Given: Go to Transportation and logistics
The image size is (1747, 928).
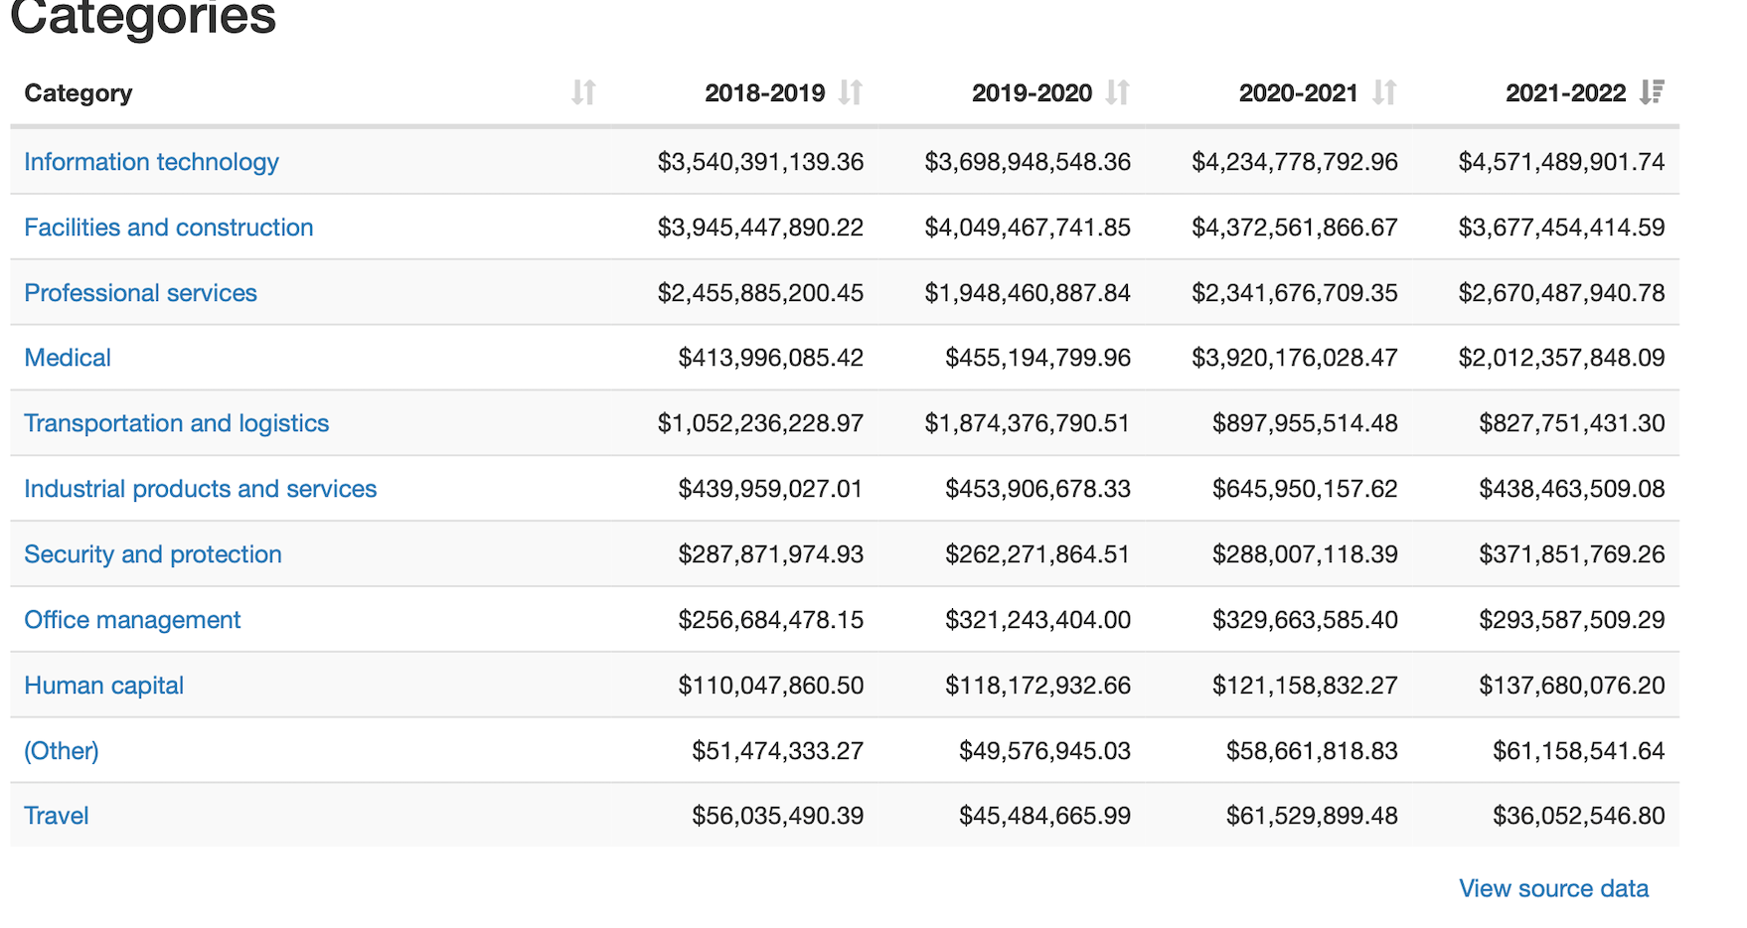Looking at the screenshot, I should point(176,423).
